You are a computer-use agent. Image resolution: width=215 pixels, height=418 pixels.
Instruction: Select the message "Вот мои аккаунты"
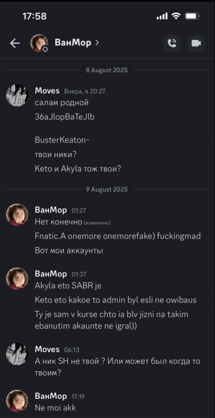click(69, 251)
